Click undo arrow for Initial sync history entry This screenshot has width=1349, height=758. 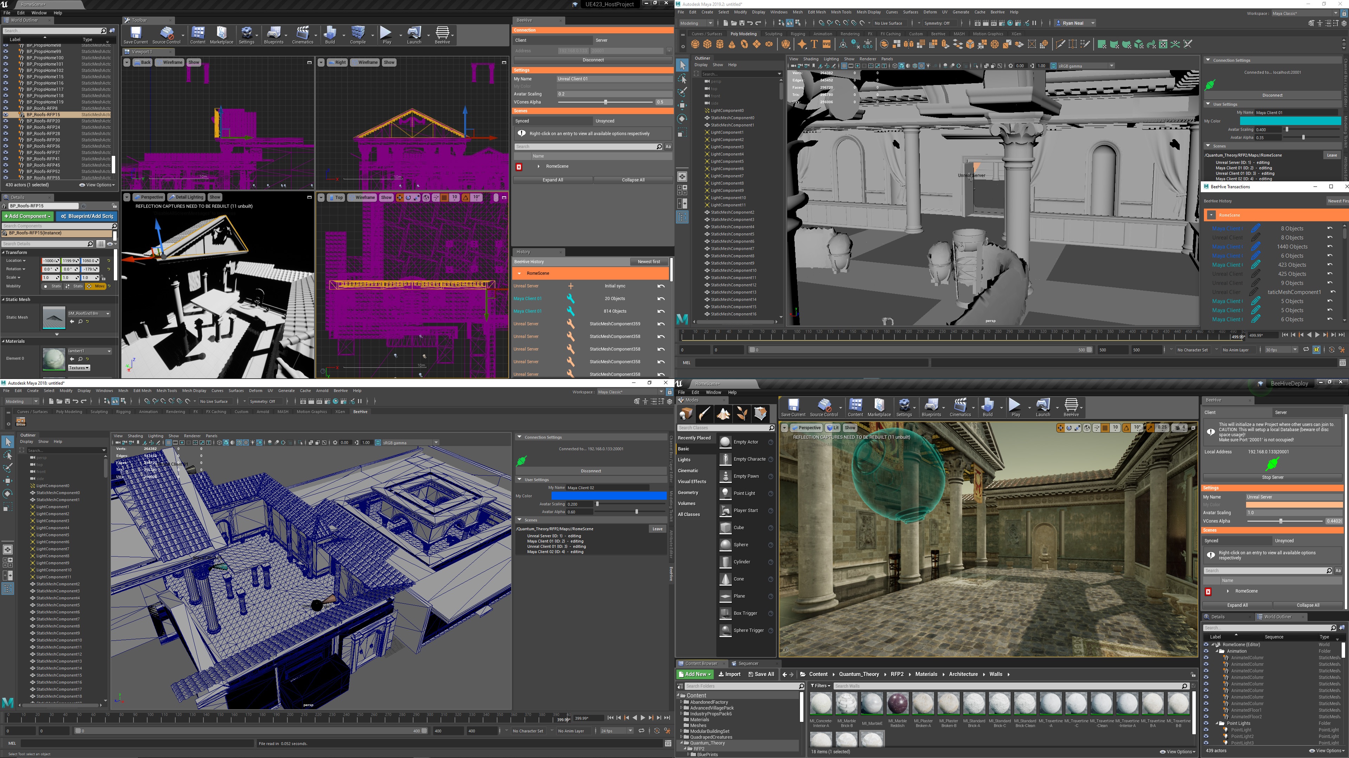click(x=661, y=286)
